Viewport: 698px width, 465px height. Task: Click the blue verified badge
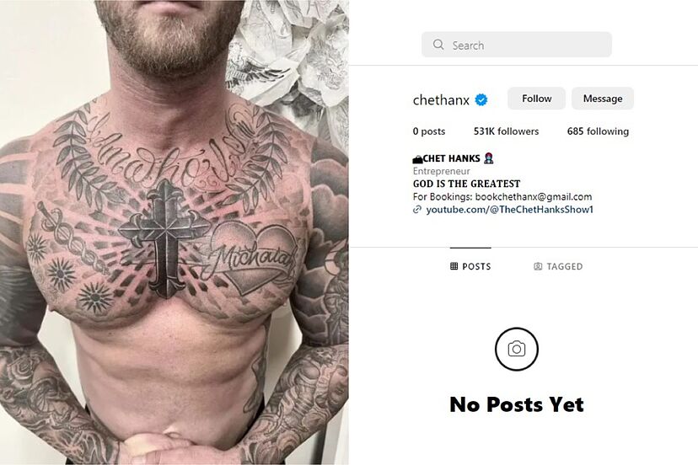tap(481, 99)
